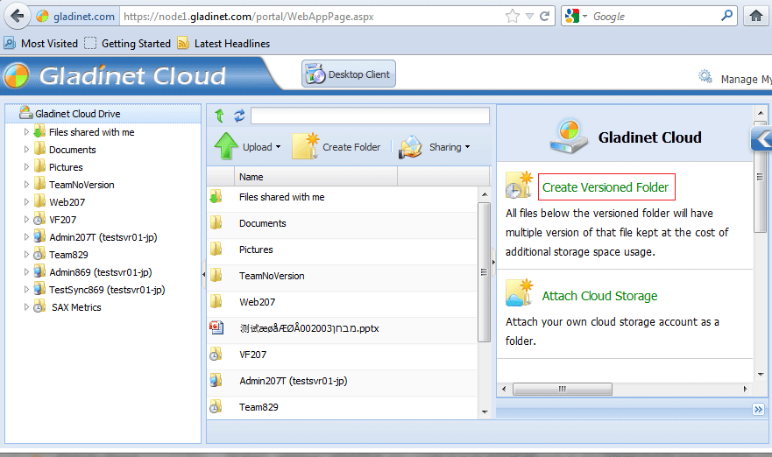Viewport: 772px width, 457px height.
Task: Click the right panel horizontal scrollbar thumb
Action: pos(563,389)
